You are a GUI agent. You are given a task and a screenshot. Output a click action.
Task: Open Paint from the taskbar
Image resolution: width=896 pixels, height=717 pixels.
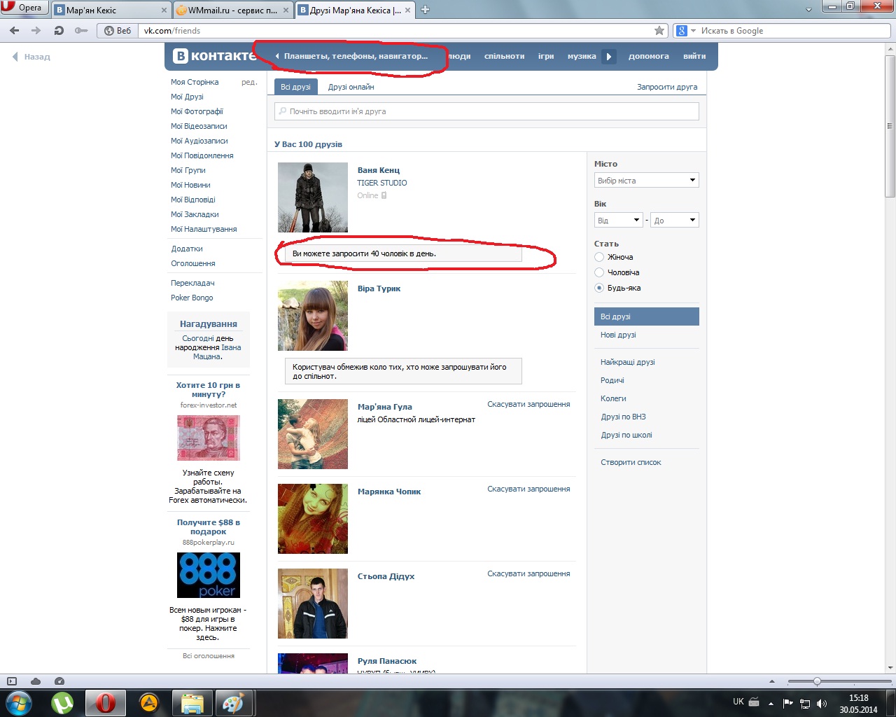click(232, 702)
